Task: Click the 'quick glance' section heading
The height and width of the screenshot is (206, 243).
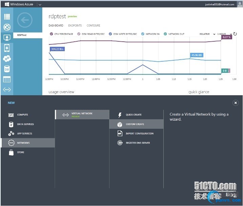Action: click(199, 92)
